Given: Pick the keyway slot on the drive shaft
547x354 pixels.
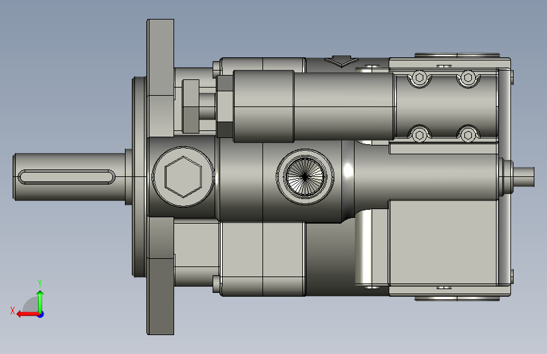Looking at the screenshot, I should point(66,176).
